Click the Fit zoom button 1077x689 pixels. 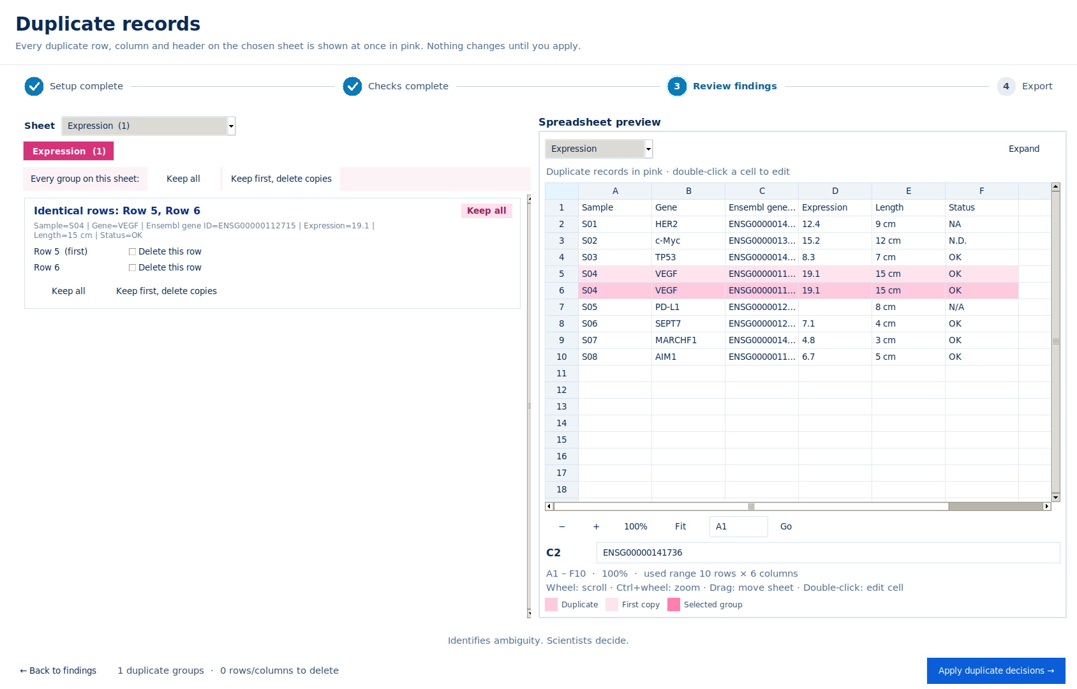681,526
